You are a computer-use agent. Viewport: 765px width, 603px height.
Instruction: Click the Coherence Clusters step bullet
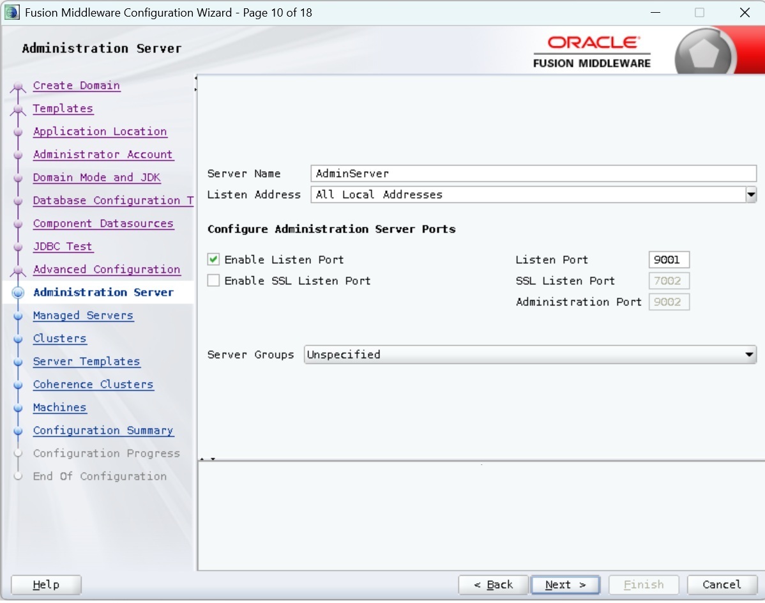coord(18,385)
